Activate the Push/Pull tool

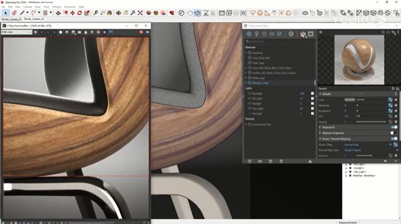[58, 13]
